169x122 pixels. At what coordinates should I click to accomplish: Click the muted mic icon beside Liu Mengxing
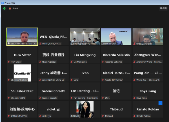tap(72, 62)
